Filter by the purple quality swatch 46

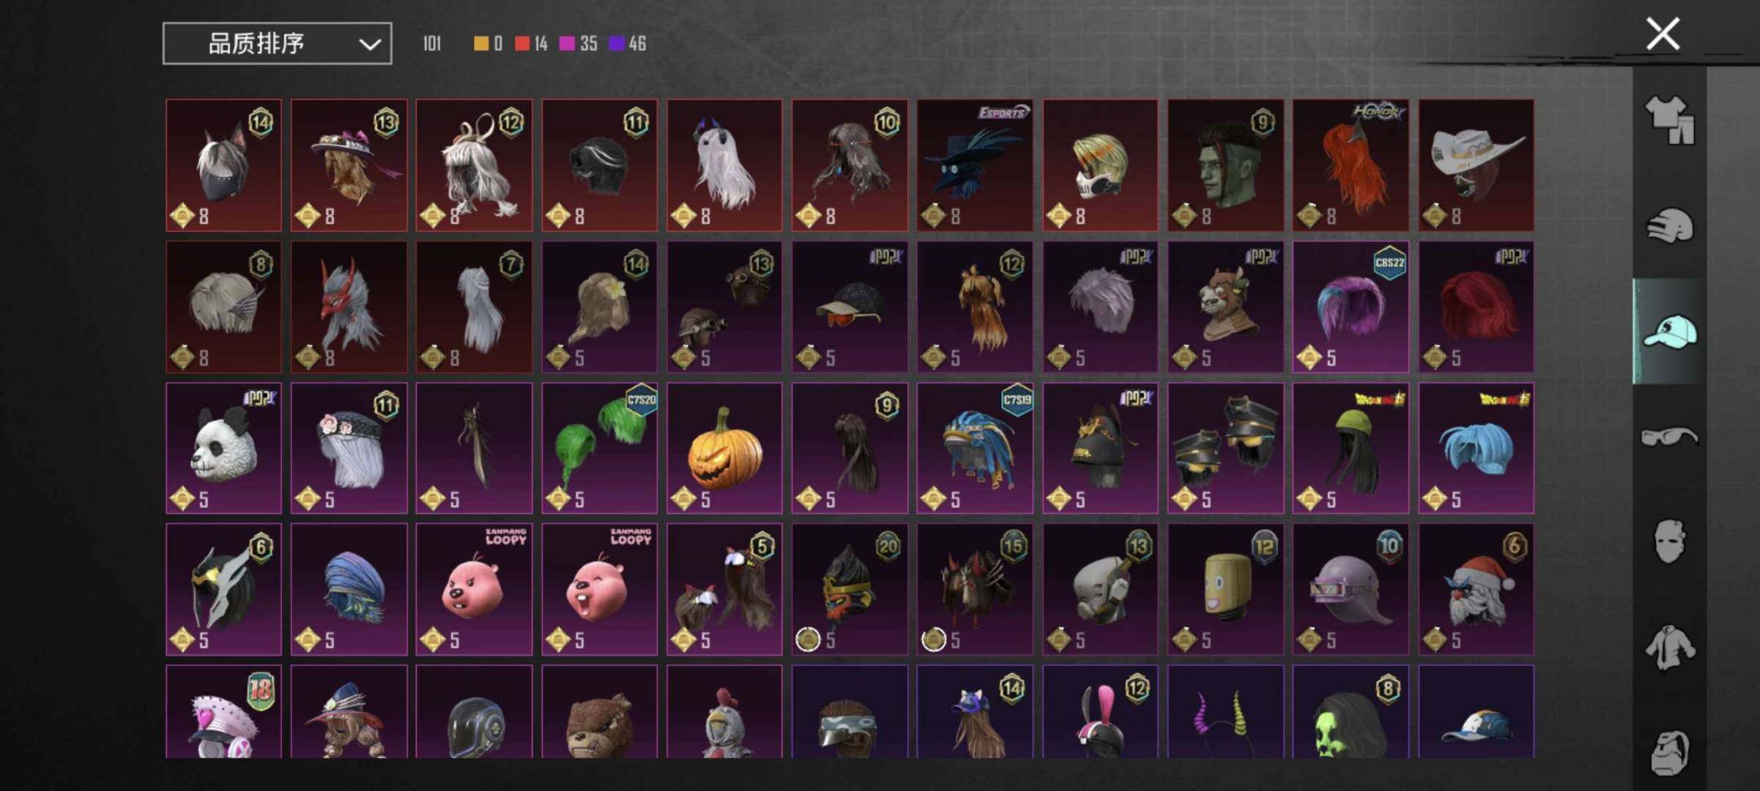coord(627,44)
